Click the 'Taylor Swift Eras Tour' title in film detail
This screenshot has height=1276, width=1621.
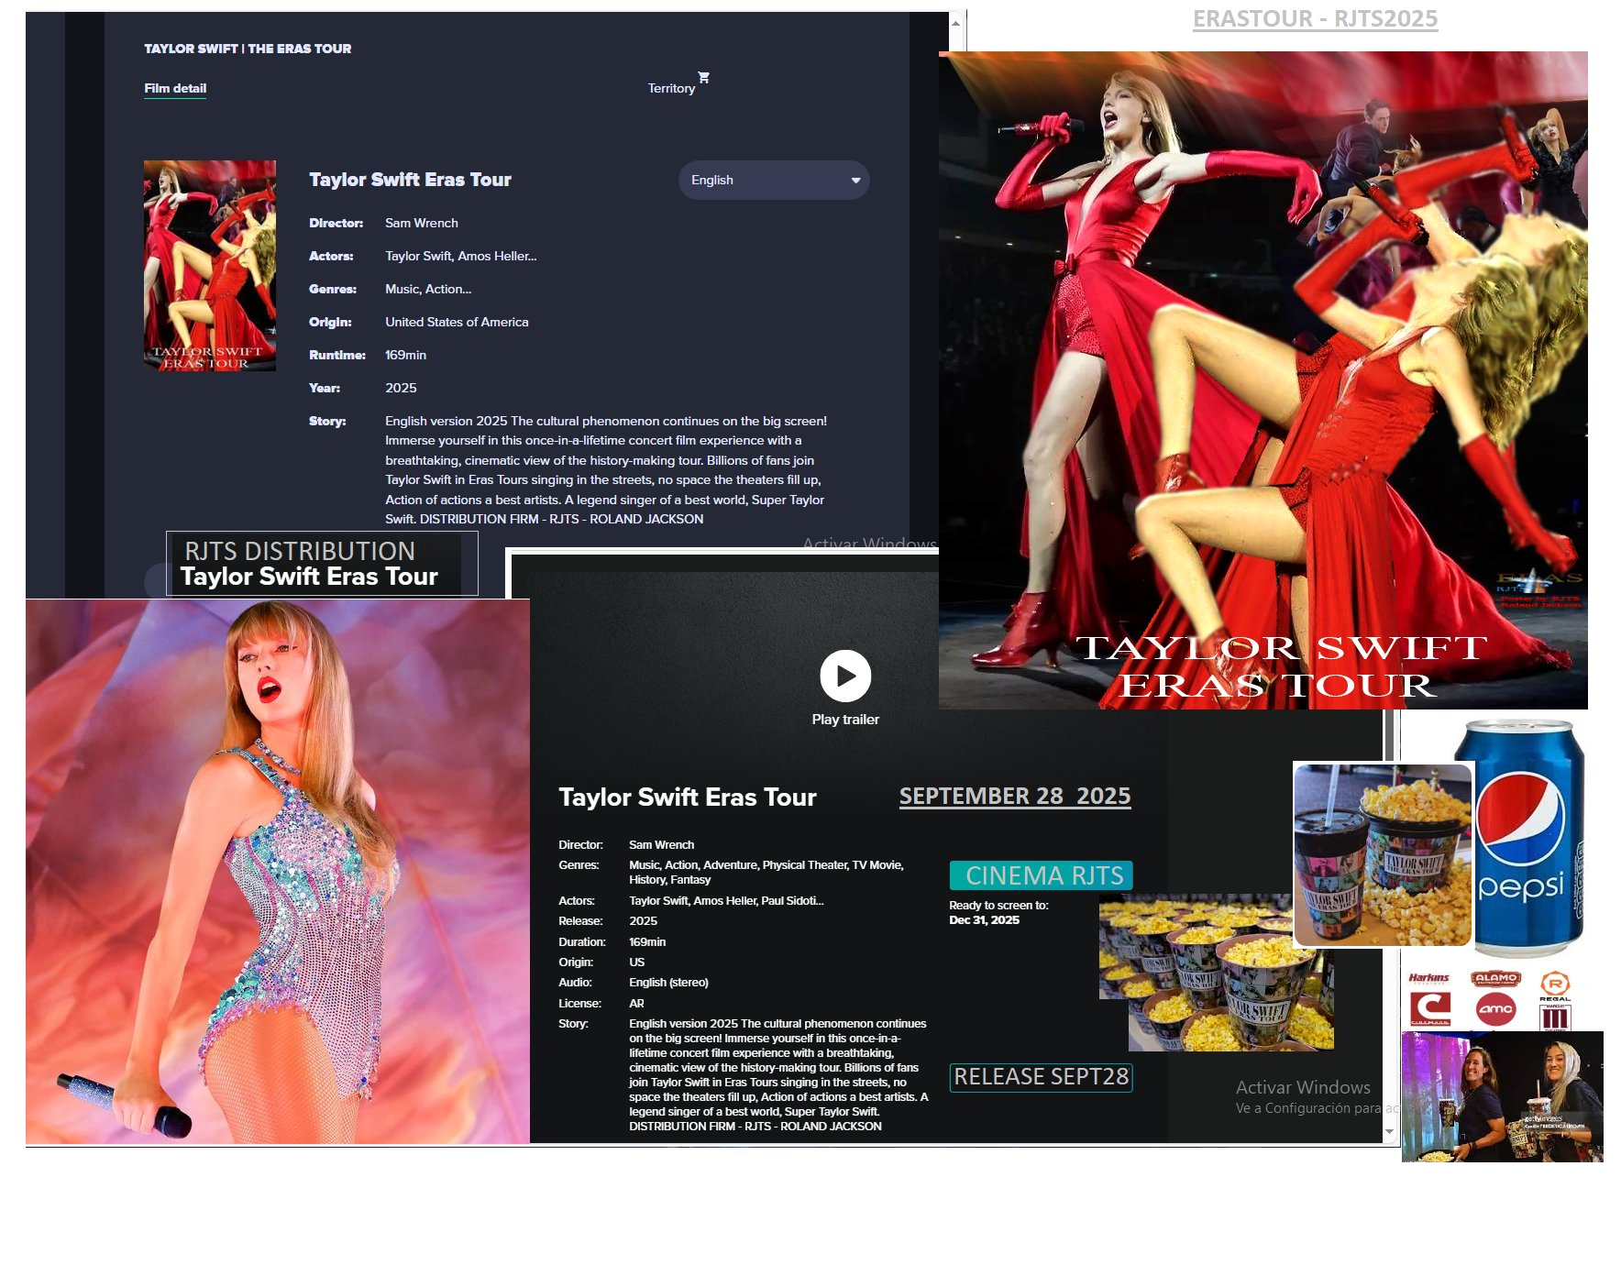[410, 180]
